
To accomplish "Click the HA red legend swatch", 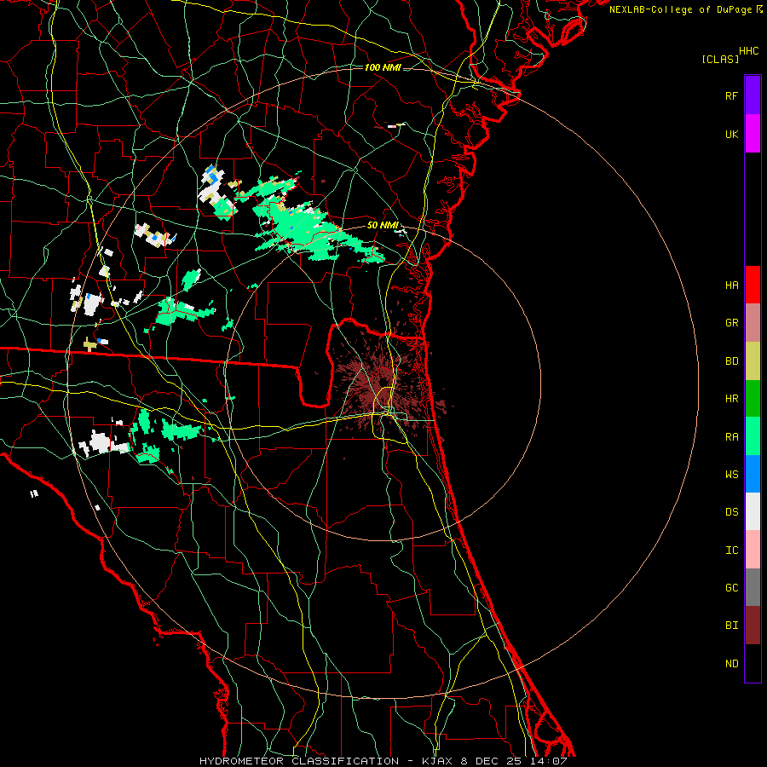I will (x=753, y=285).
